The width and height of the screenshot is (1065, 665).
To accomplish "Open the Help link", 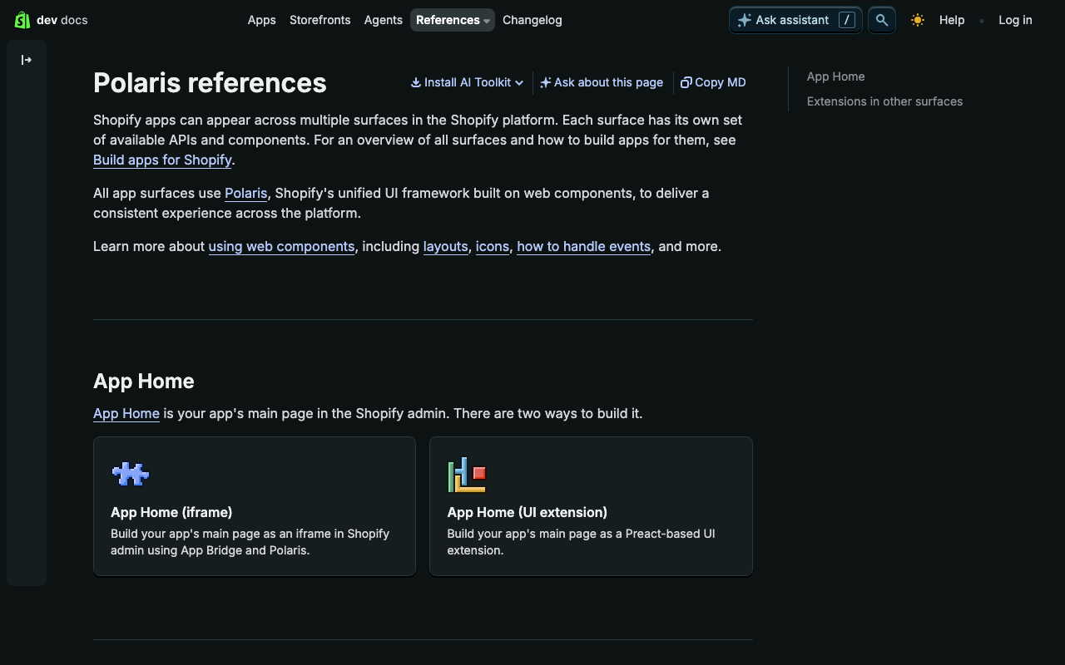I will coord(952,20).
